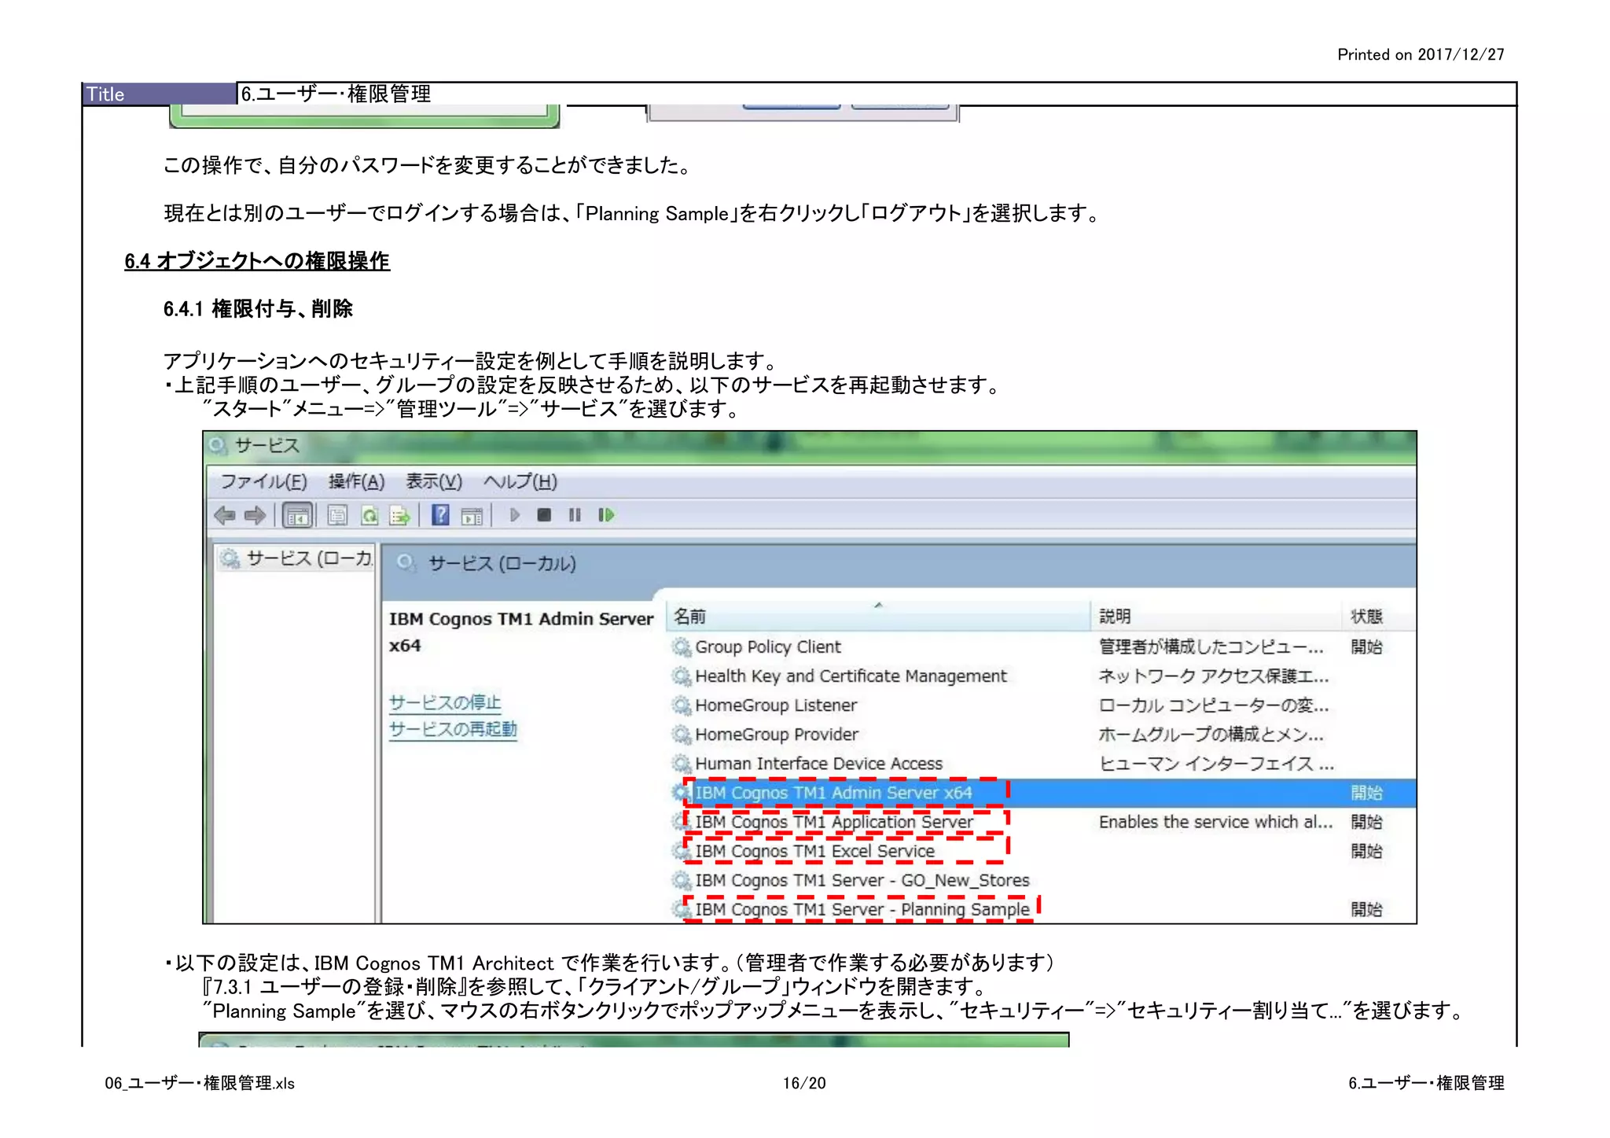Screen dimensions: 1610x1138
Task: Click the Title header cell
Action: click(x=160, y=94)
